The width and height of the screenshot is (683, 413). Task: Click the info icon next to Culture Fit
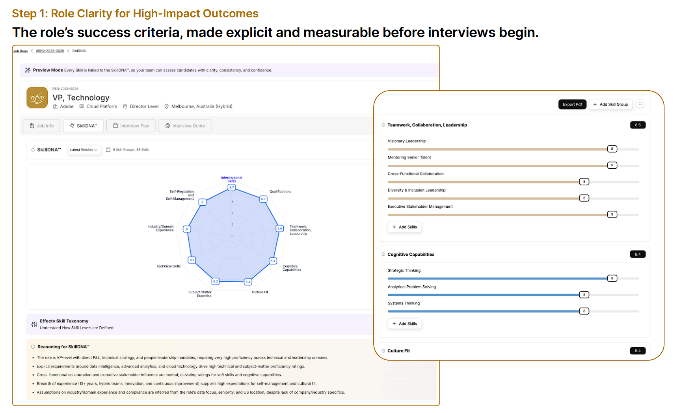pos(383,351)
